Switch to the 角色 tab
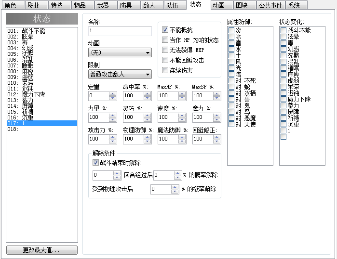The image size is (337, 259). [13, 5]
